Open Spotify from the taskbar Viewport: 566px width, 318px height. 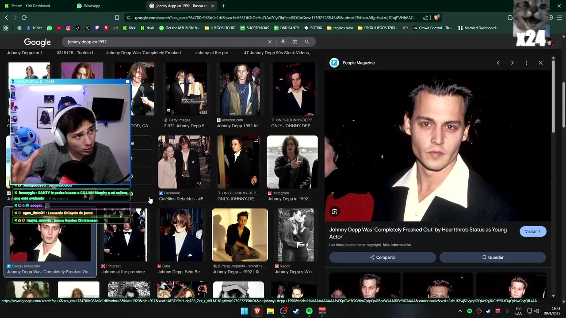tap(309, 311)
